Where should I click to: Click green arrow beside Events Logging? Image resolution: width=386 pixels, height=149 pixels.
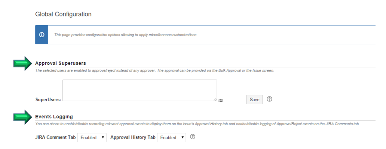[x=23, y=117]
